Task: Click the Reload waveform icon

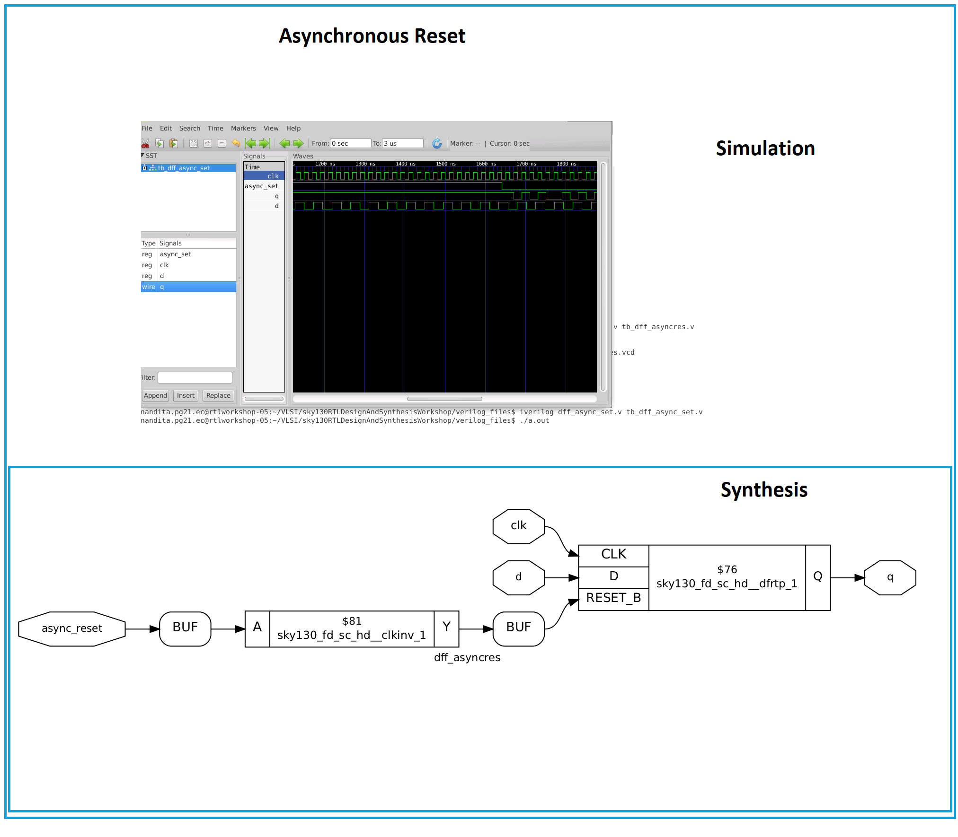Action: [437, 143]
